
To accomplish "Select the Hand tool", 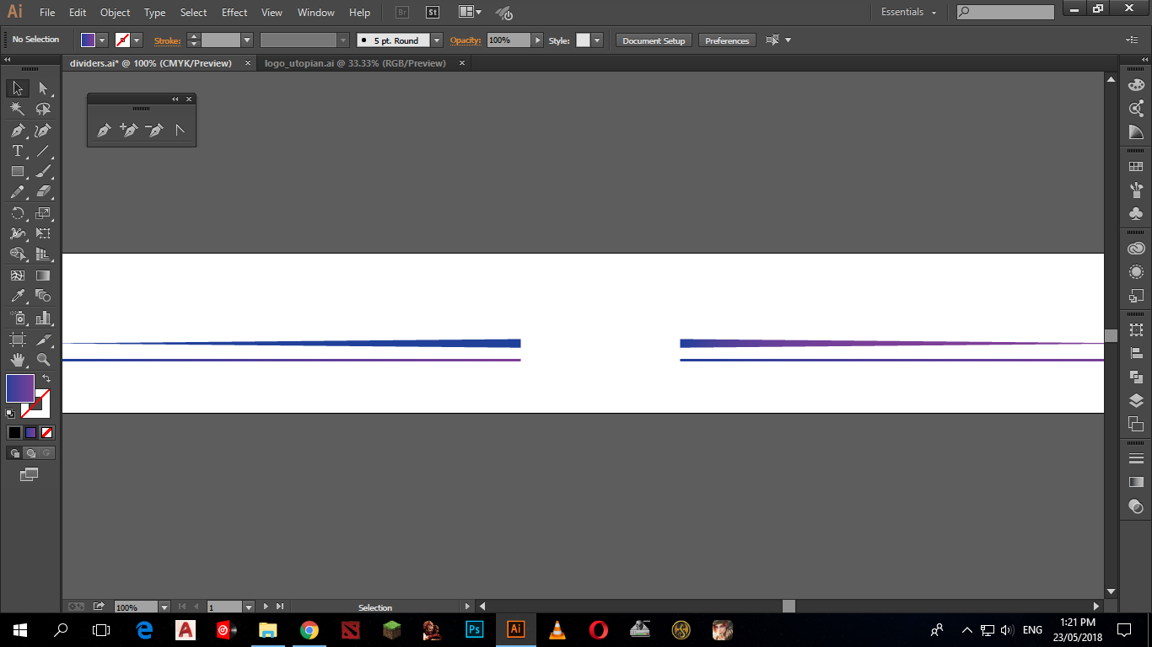I will (x=18, y=360).
